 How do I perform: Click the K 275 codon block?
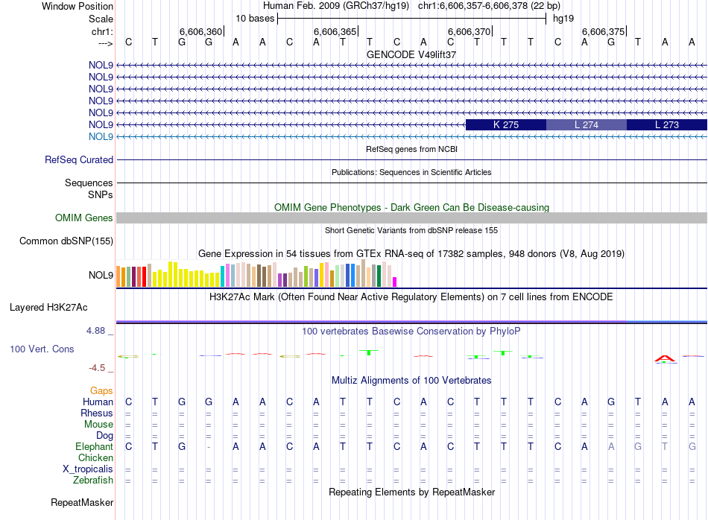pos(506,124)
